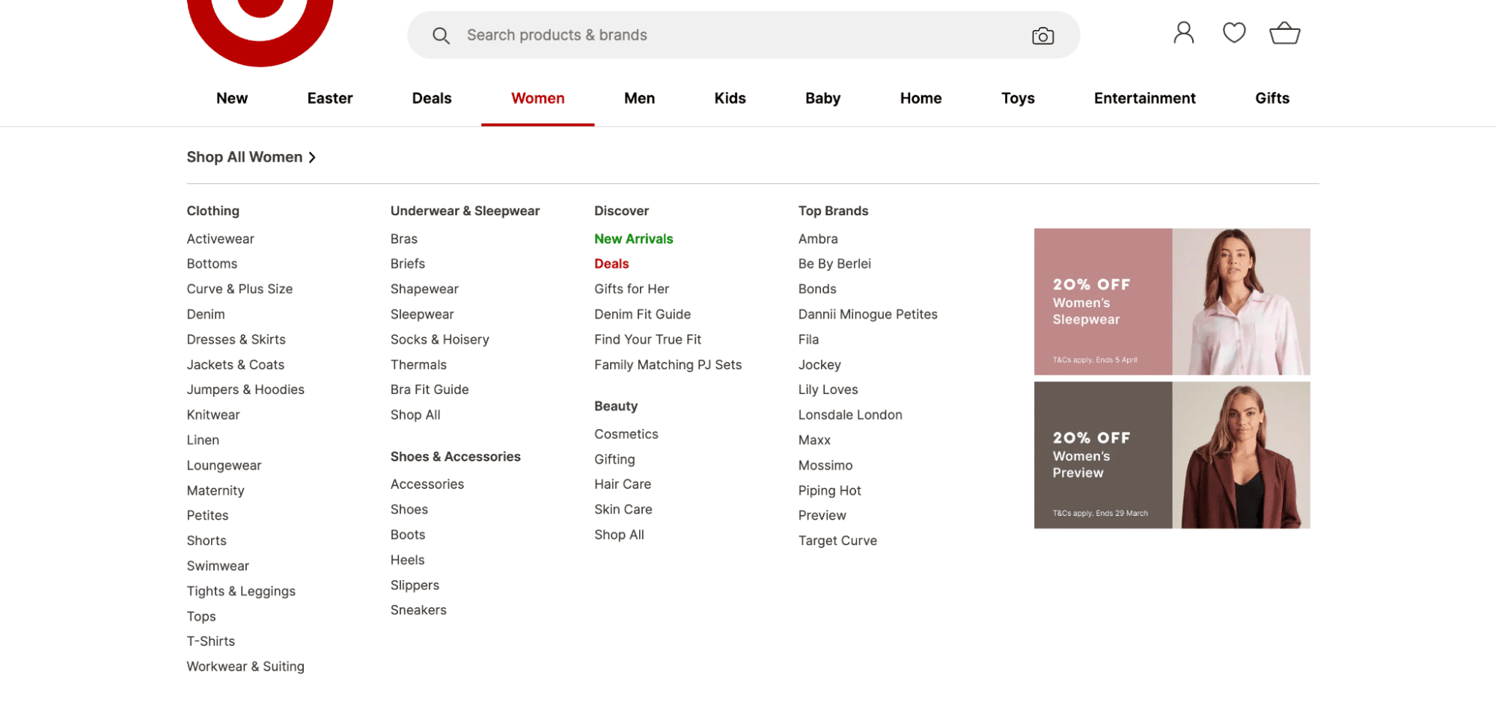Select Workwear & Suiting
This screenshot has height=702, width=1496.
click(245, 666)
